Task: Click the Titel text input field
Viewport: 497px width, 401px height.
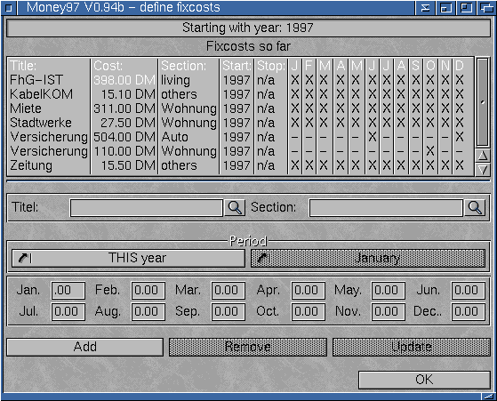Action: (x=147, y=208)
